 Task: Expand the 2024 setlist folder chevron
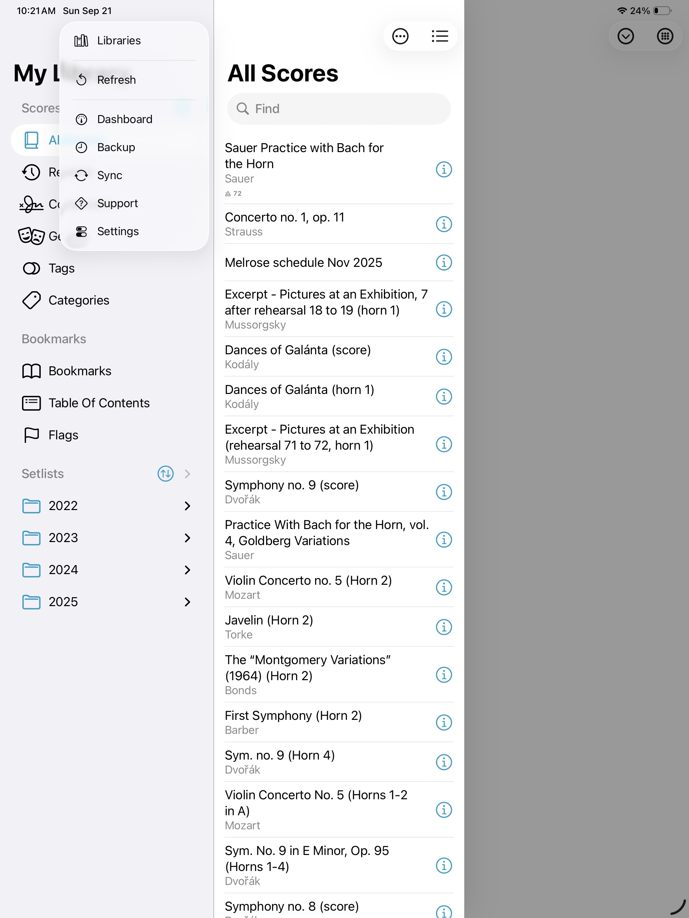click(187, 570)
